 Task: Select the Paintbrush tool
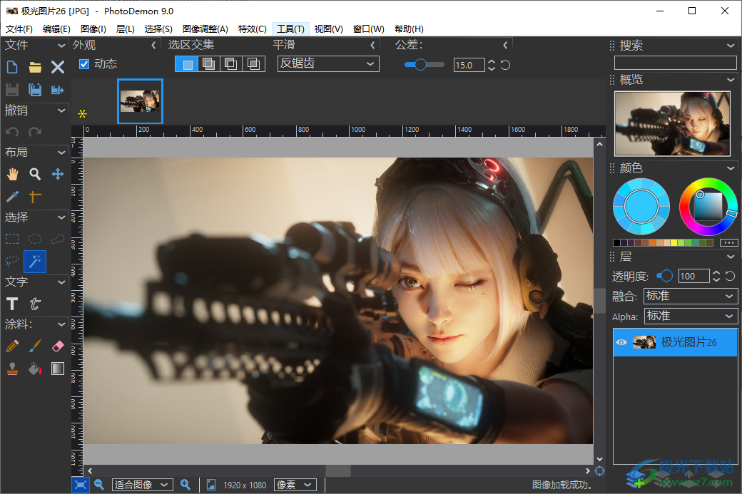35,346
